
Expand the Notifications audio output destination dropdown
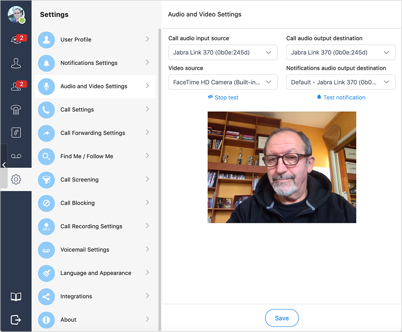tap(340, 82)
